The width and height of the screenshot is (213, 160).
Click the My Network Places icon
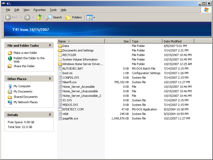(x=10, y=102)
